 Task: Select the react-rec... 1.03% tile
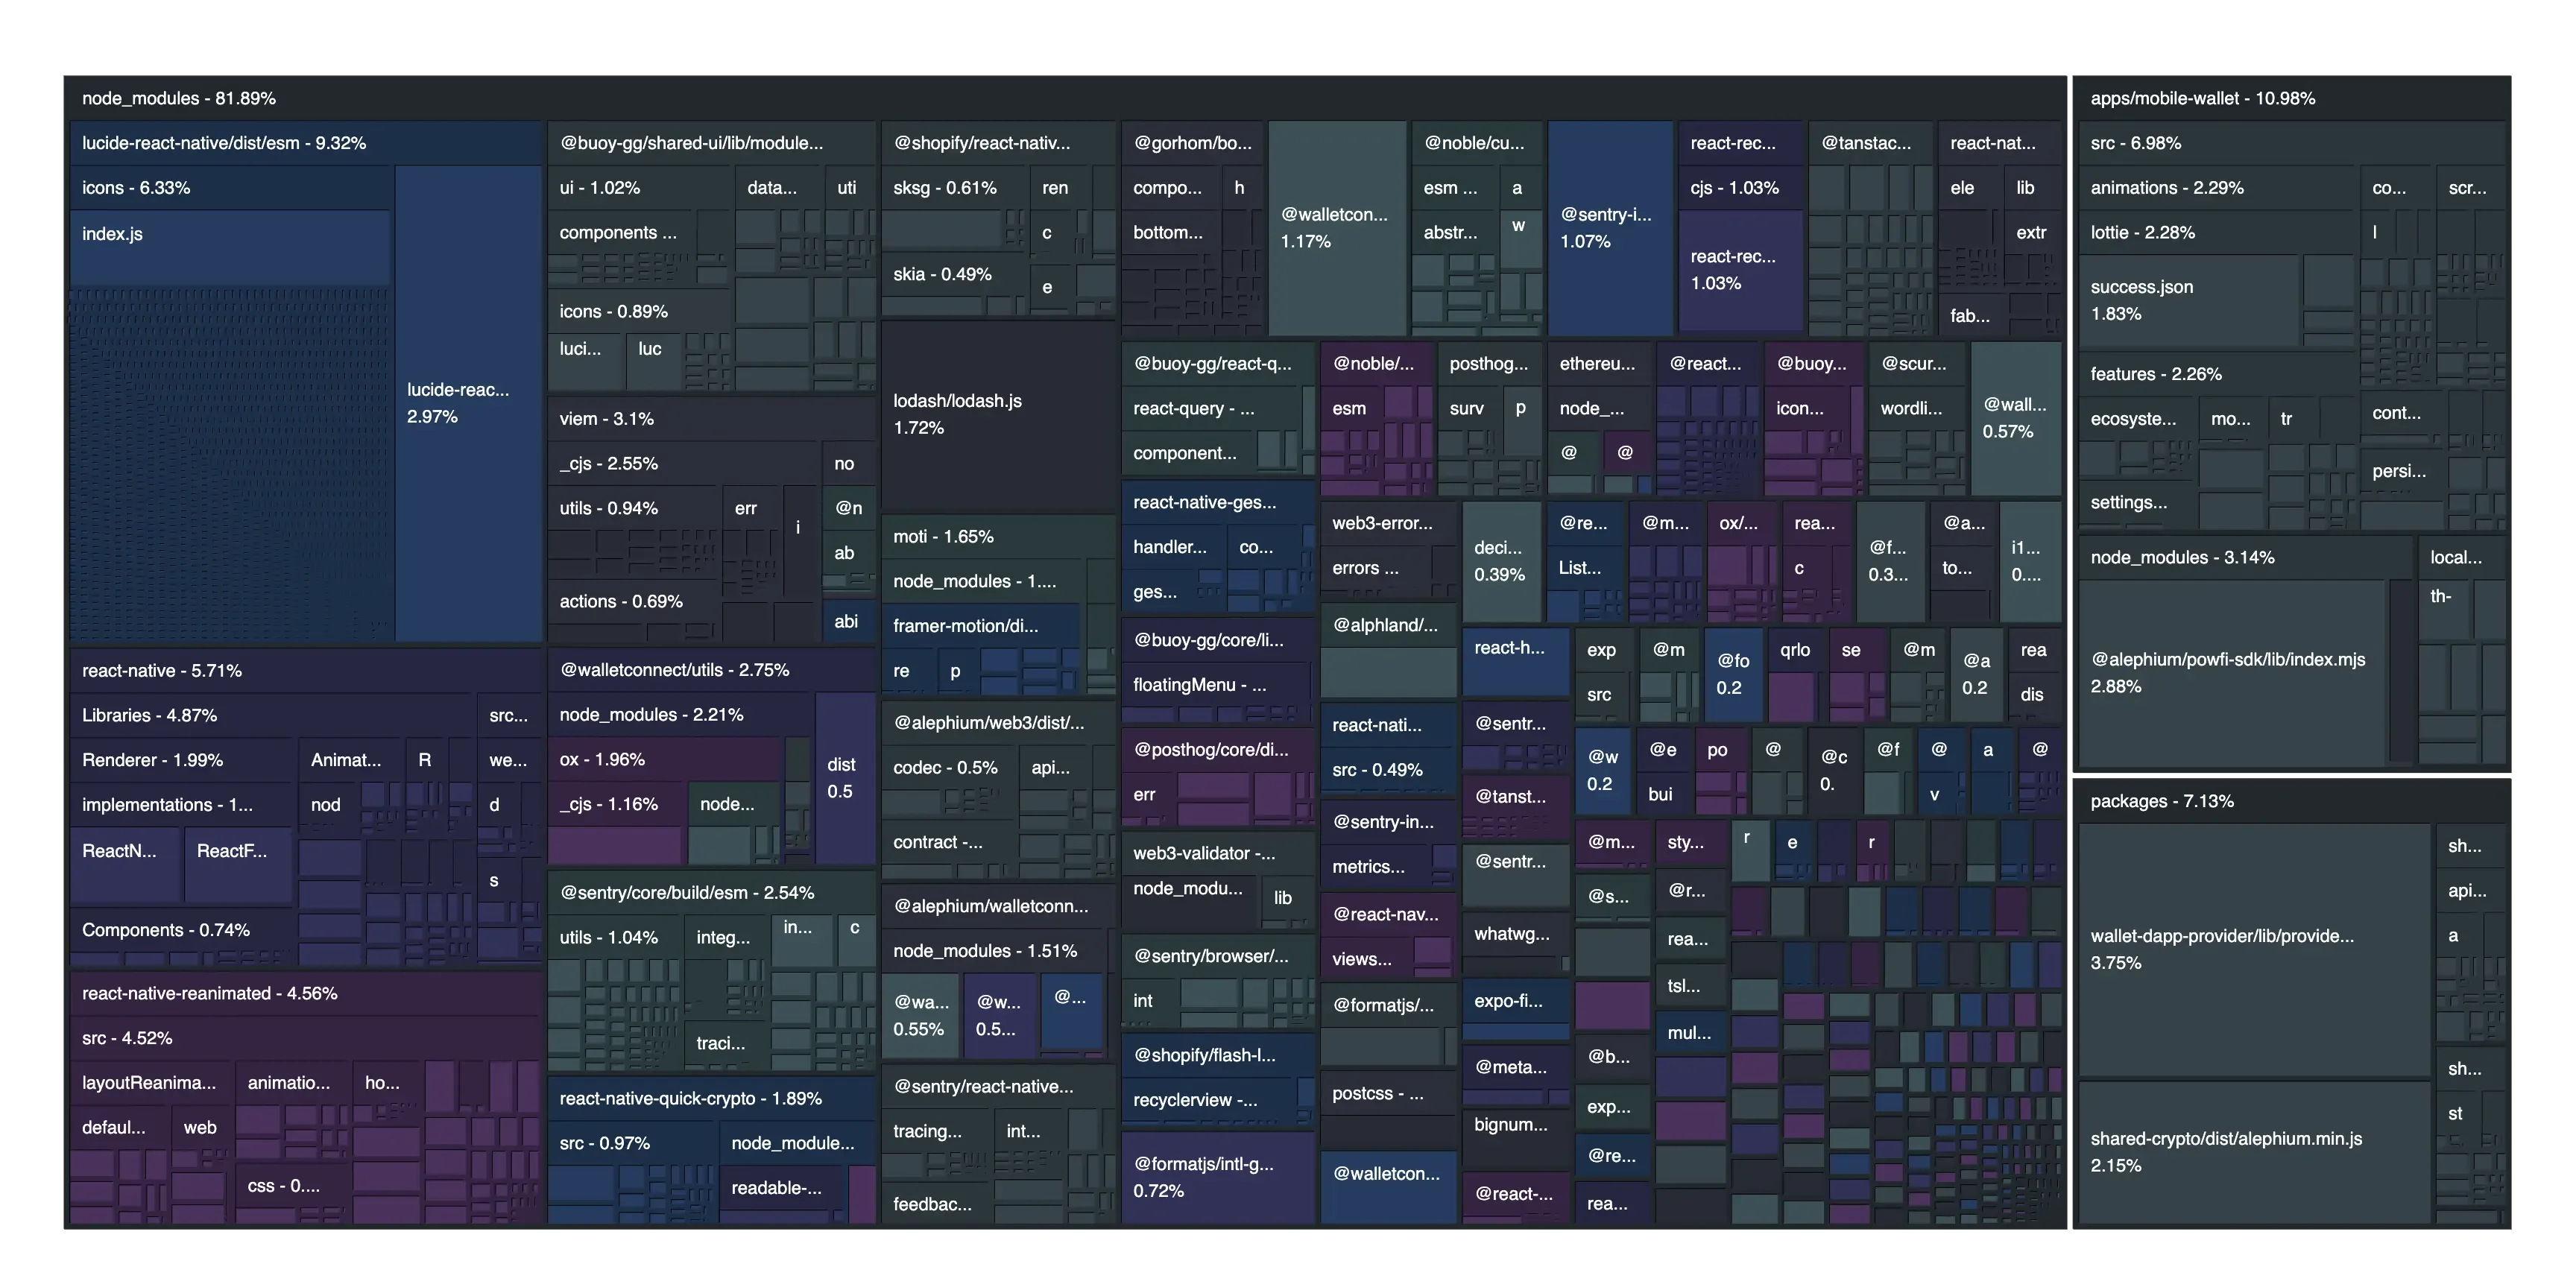click(1740, 270)
